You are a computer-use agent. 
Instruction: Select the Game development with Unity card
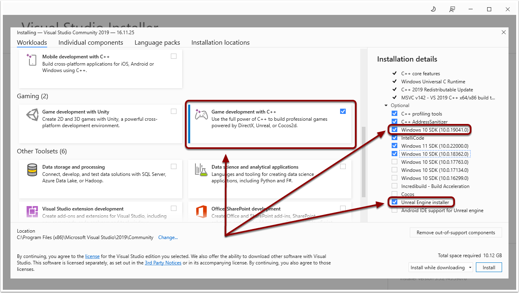pyautogui.click(x=100, y=124)
